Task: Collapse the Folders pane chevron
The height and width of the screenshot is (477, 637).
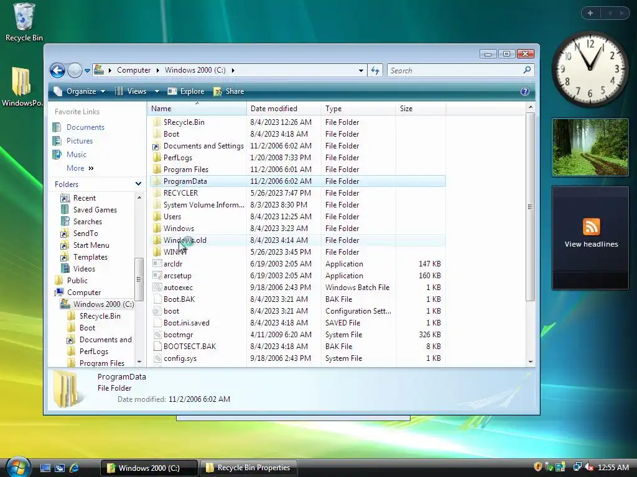Action: [x=138, y=184]
